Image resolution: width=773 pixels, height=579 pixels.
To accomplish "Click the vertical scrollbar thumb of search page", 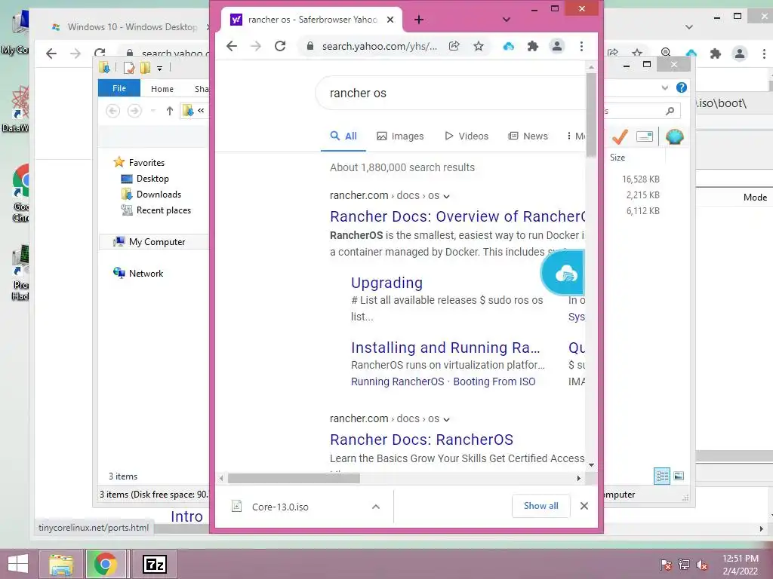I will pos(591,115).
